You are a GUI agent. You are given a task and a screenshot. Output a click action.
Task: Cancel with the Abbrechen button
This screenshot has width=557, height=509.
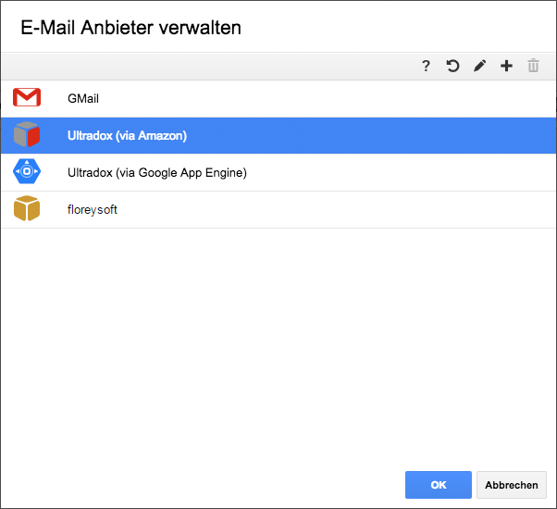512,485
